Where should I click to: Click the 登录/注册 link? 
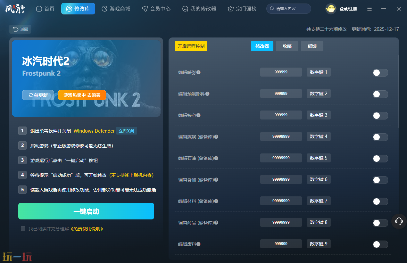pos(348,9)
